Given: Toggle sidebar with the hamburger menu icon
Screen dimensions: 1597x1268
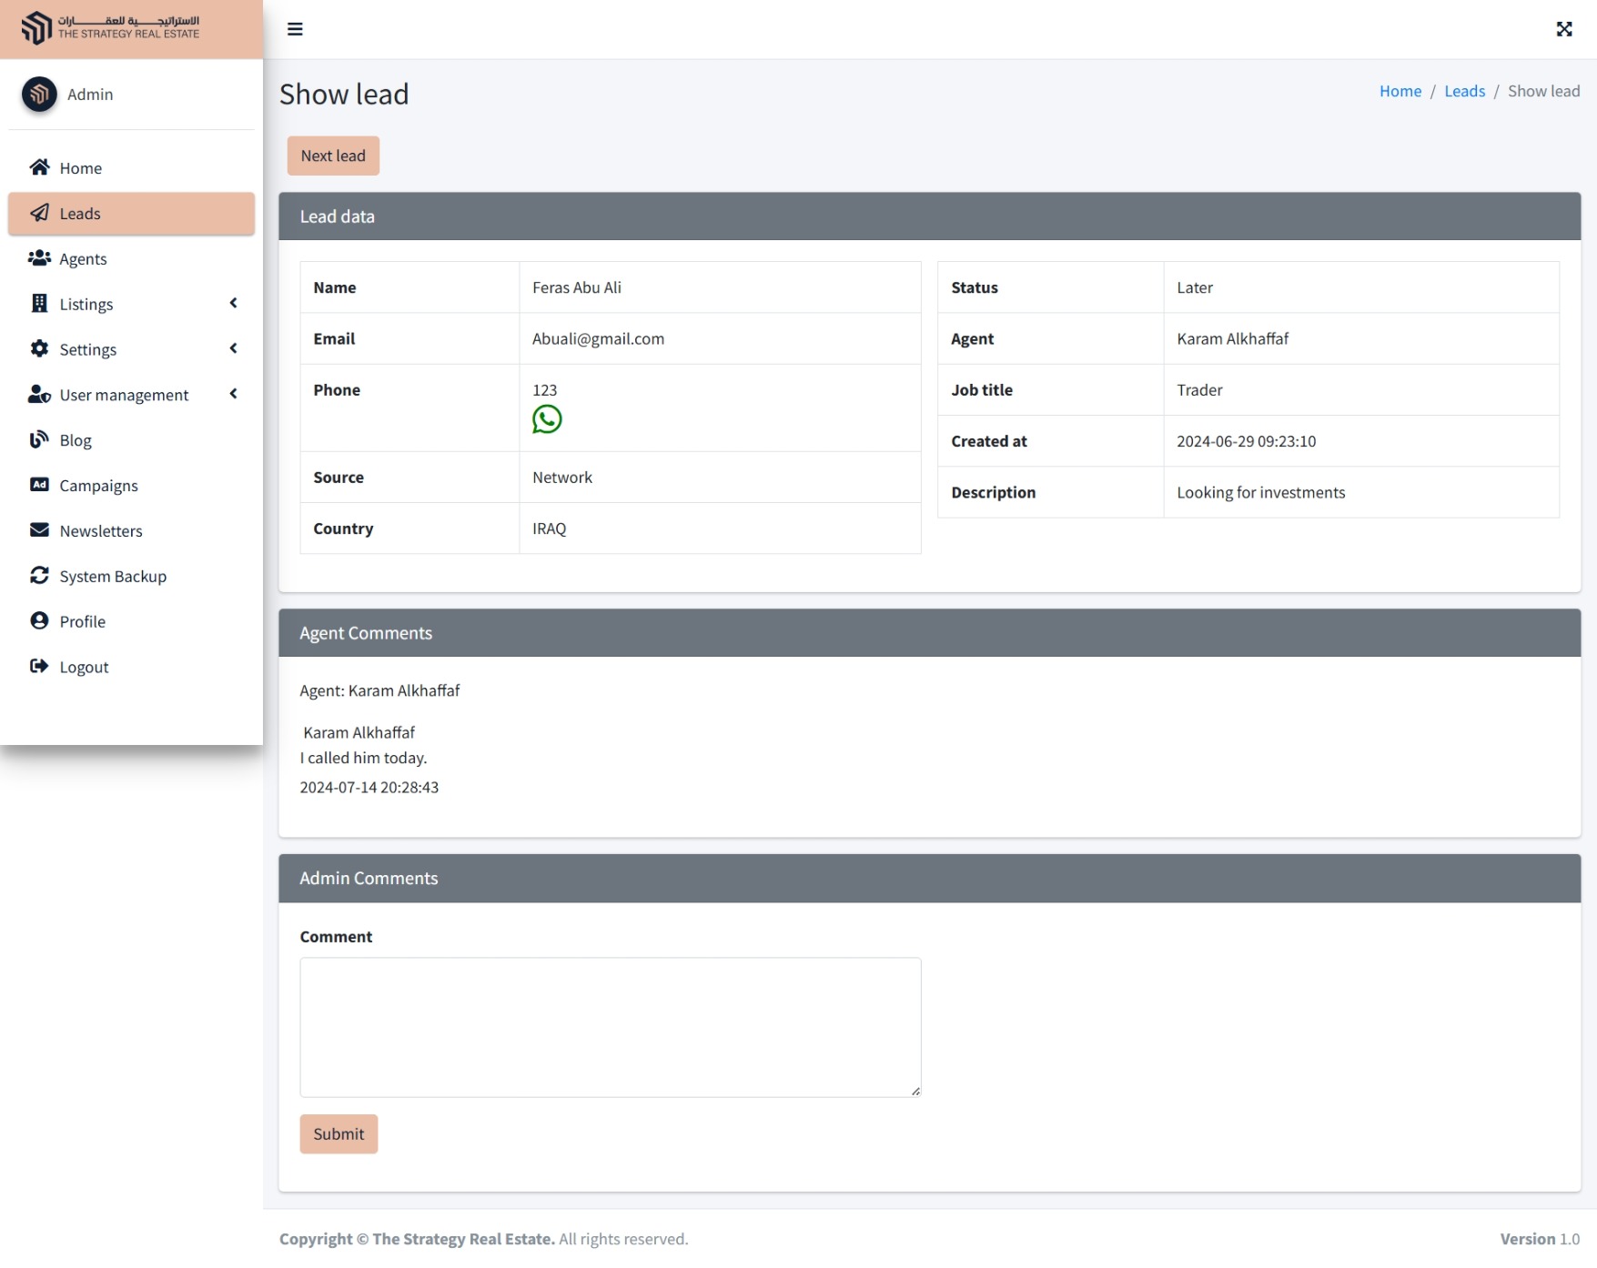Looking at the screenshot, I should point(295,29).
